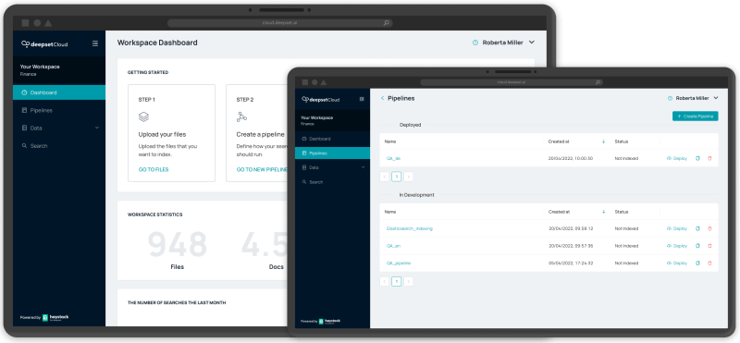
Task: Open the Elasticsearch_indexing pipeline
Action: [409, 228]
